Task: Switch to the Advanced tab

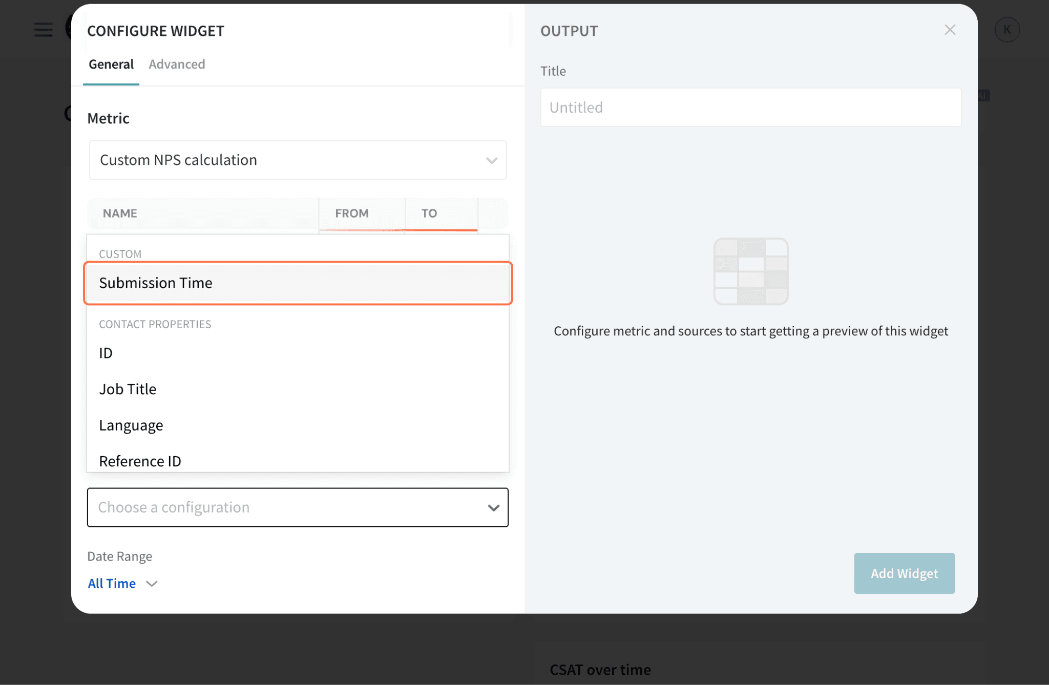Action: pyautogui.click(x=177, y=65)
